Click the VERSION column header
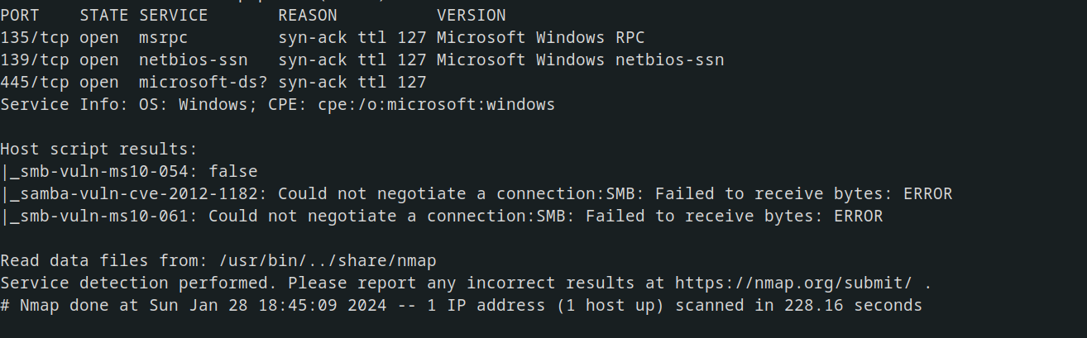This screenshot has height=338, width=1087. (x=472, y=15)
